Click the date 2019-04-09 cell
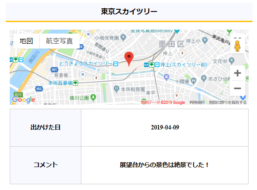 165,128
